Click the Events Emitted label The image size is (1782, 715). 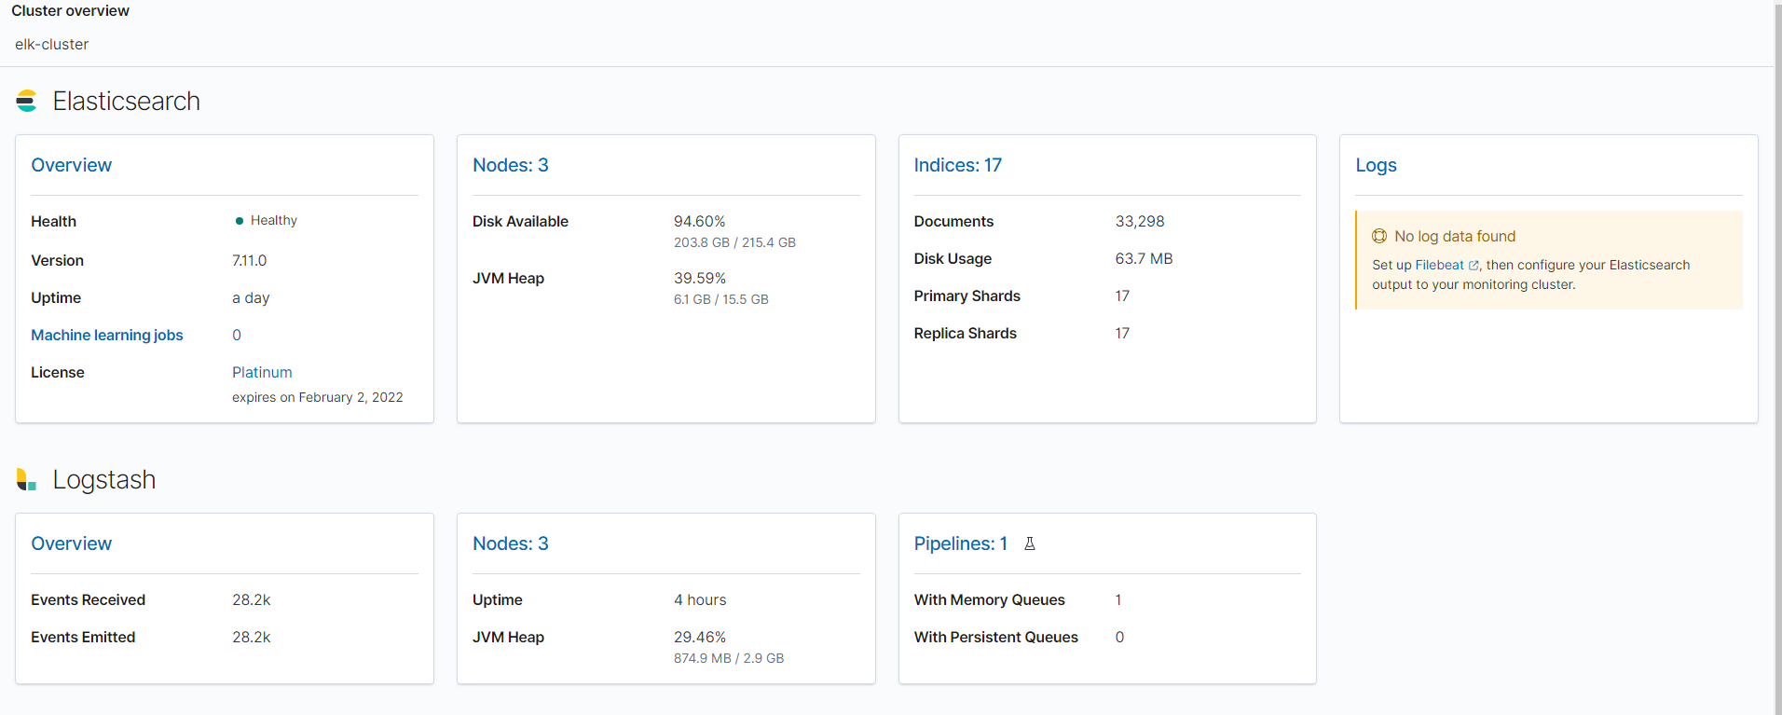pyautogui.click(x=83, y=637)
